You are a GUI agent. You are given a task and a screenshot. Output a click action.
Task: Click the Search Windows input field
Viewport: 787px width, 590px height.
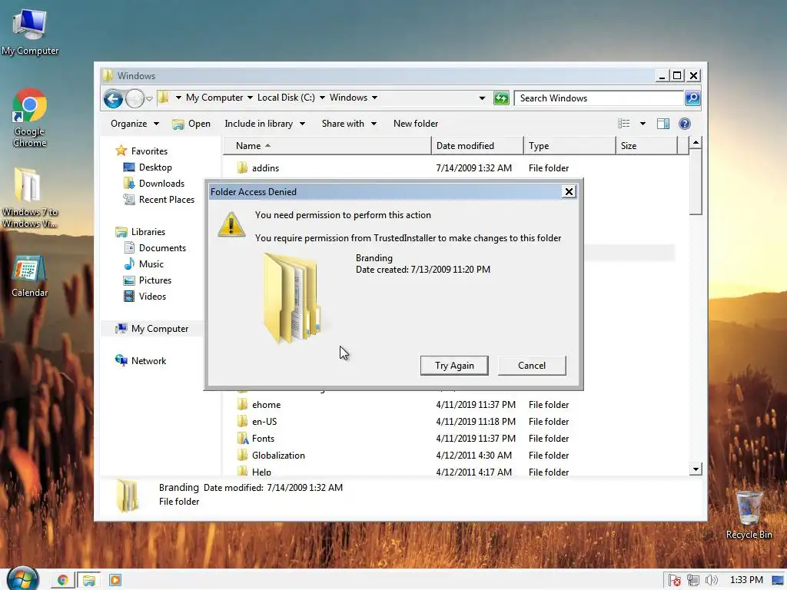599,98
